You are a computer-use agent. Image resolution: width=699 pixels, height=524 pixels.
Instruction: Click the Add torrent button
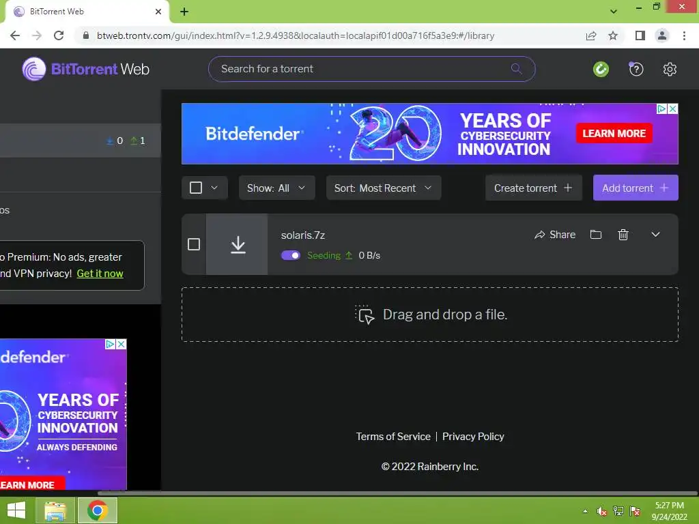[x=636, y=188]
